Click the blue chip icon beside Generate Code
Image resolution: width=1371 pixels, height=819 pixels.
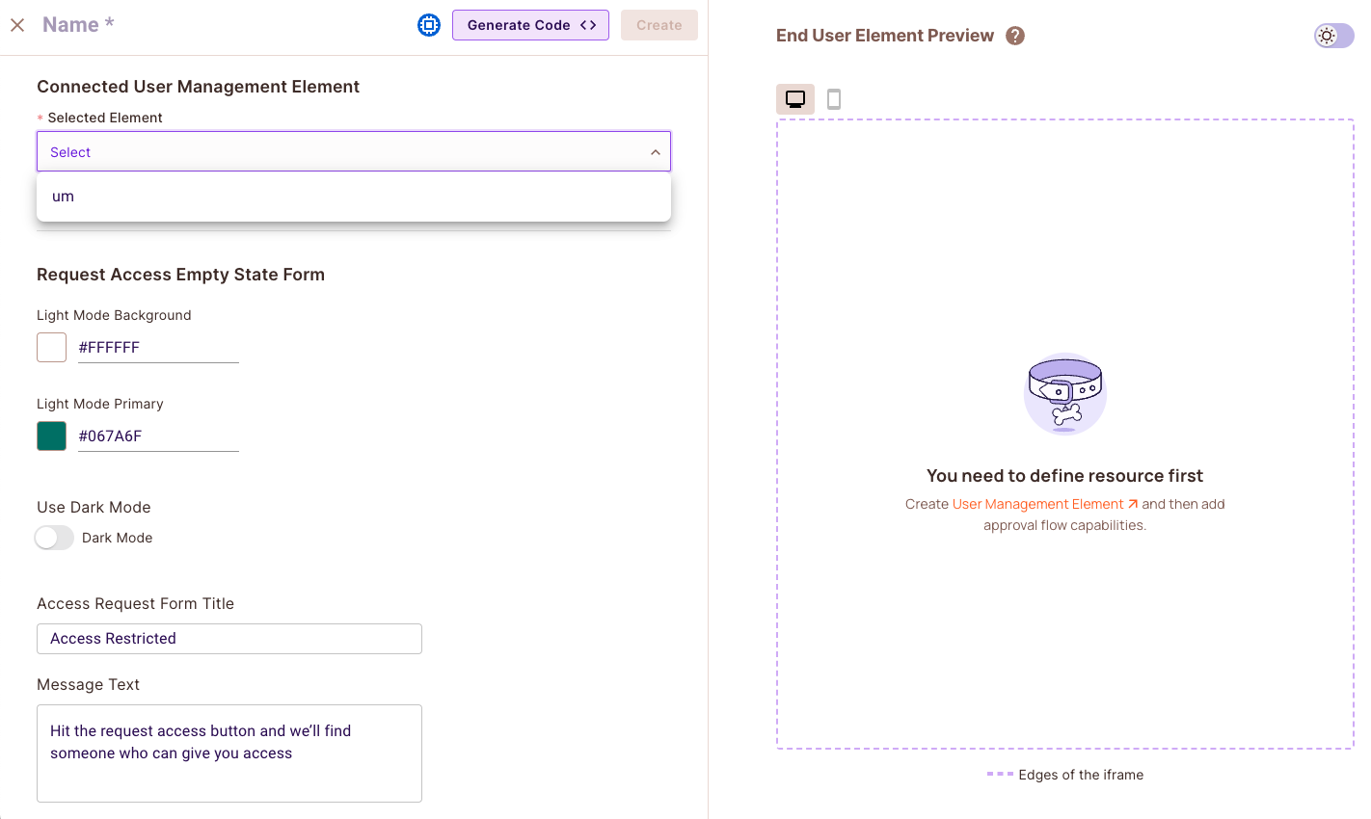click(x=429, y=25)
